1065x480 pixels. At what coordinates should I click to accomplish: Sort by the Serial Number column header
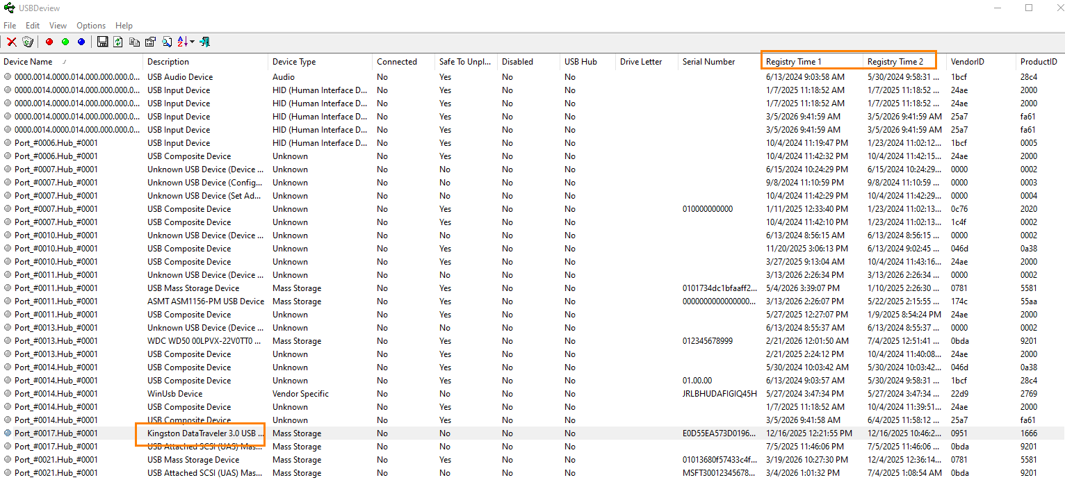(x=720, y=62)
